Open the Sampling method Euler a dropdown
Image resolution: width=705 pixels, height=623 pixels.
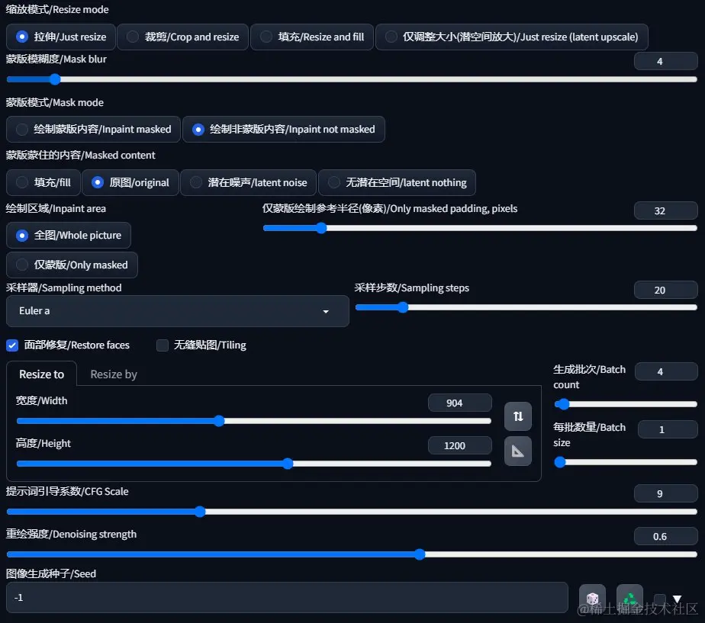pos(178,311)
